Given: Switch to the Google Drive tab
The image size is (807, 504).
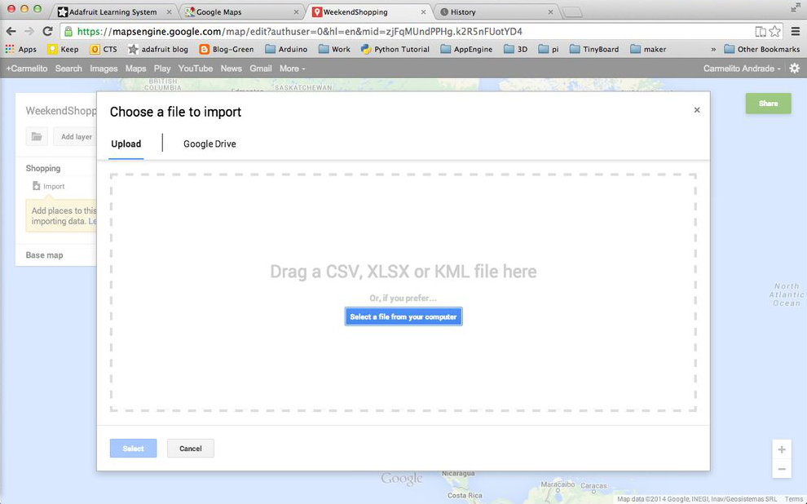Looking at the screenshot, I should click(x=209, y=144).
